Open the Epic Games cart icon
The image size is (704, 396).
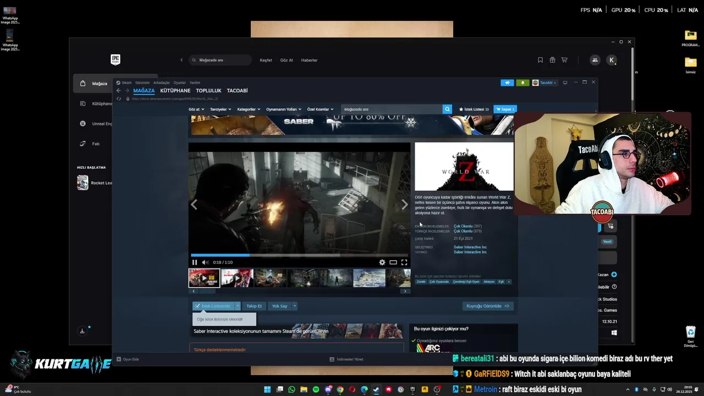coord(564,60)
